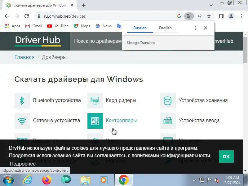
Task: Click the page vertical scrollbar thumb
Action: tap(245, 50)
